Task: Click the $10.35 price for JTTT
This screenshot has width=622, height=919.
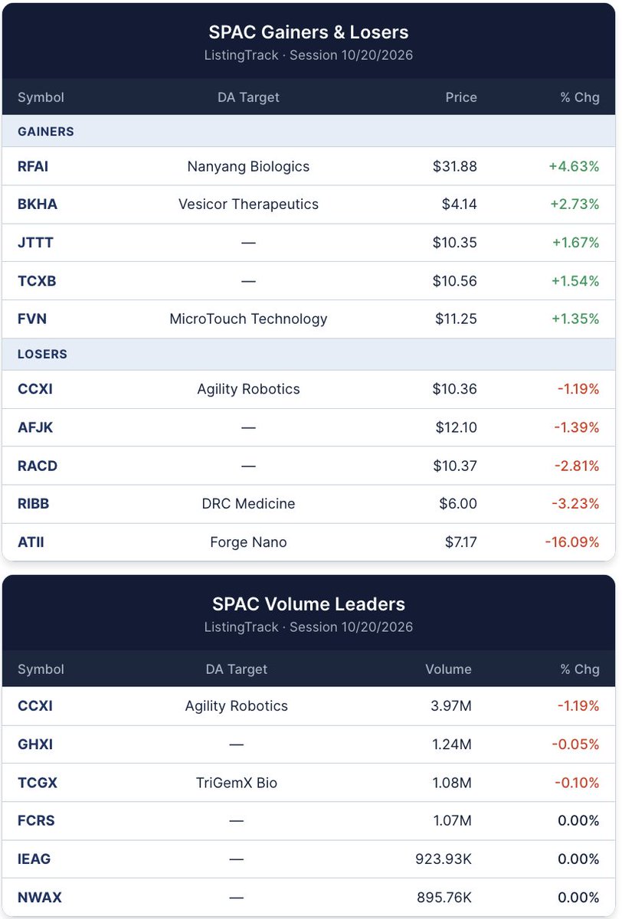Action: [x=455, y=243]
